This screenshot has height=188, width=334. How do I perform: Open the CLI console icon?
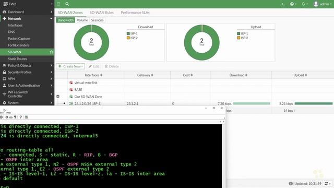[x=283, y=4]
